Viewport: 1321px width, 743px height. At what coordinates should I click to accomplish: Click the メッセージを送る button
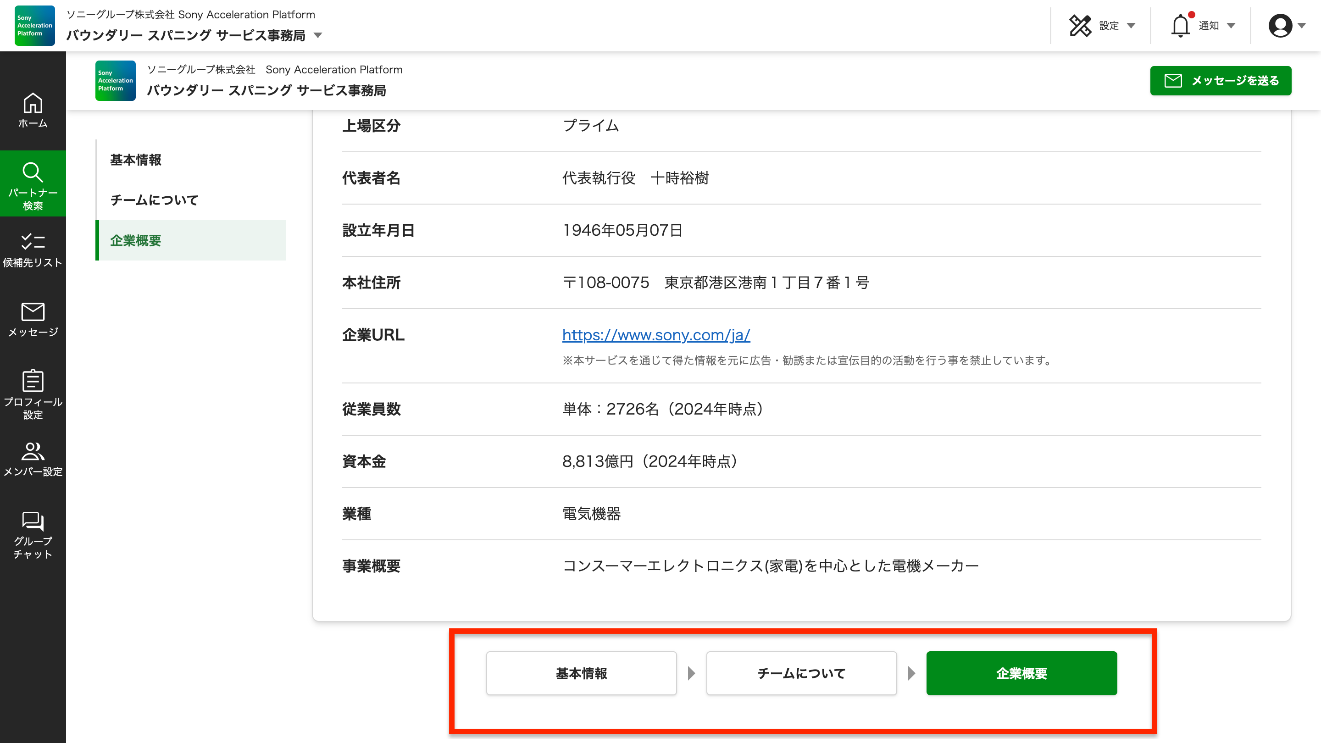1221,81
